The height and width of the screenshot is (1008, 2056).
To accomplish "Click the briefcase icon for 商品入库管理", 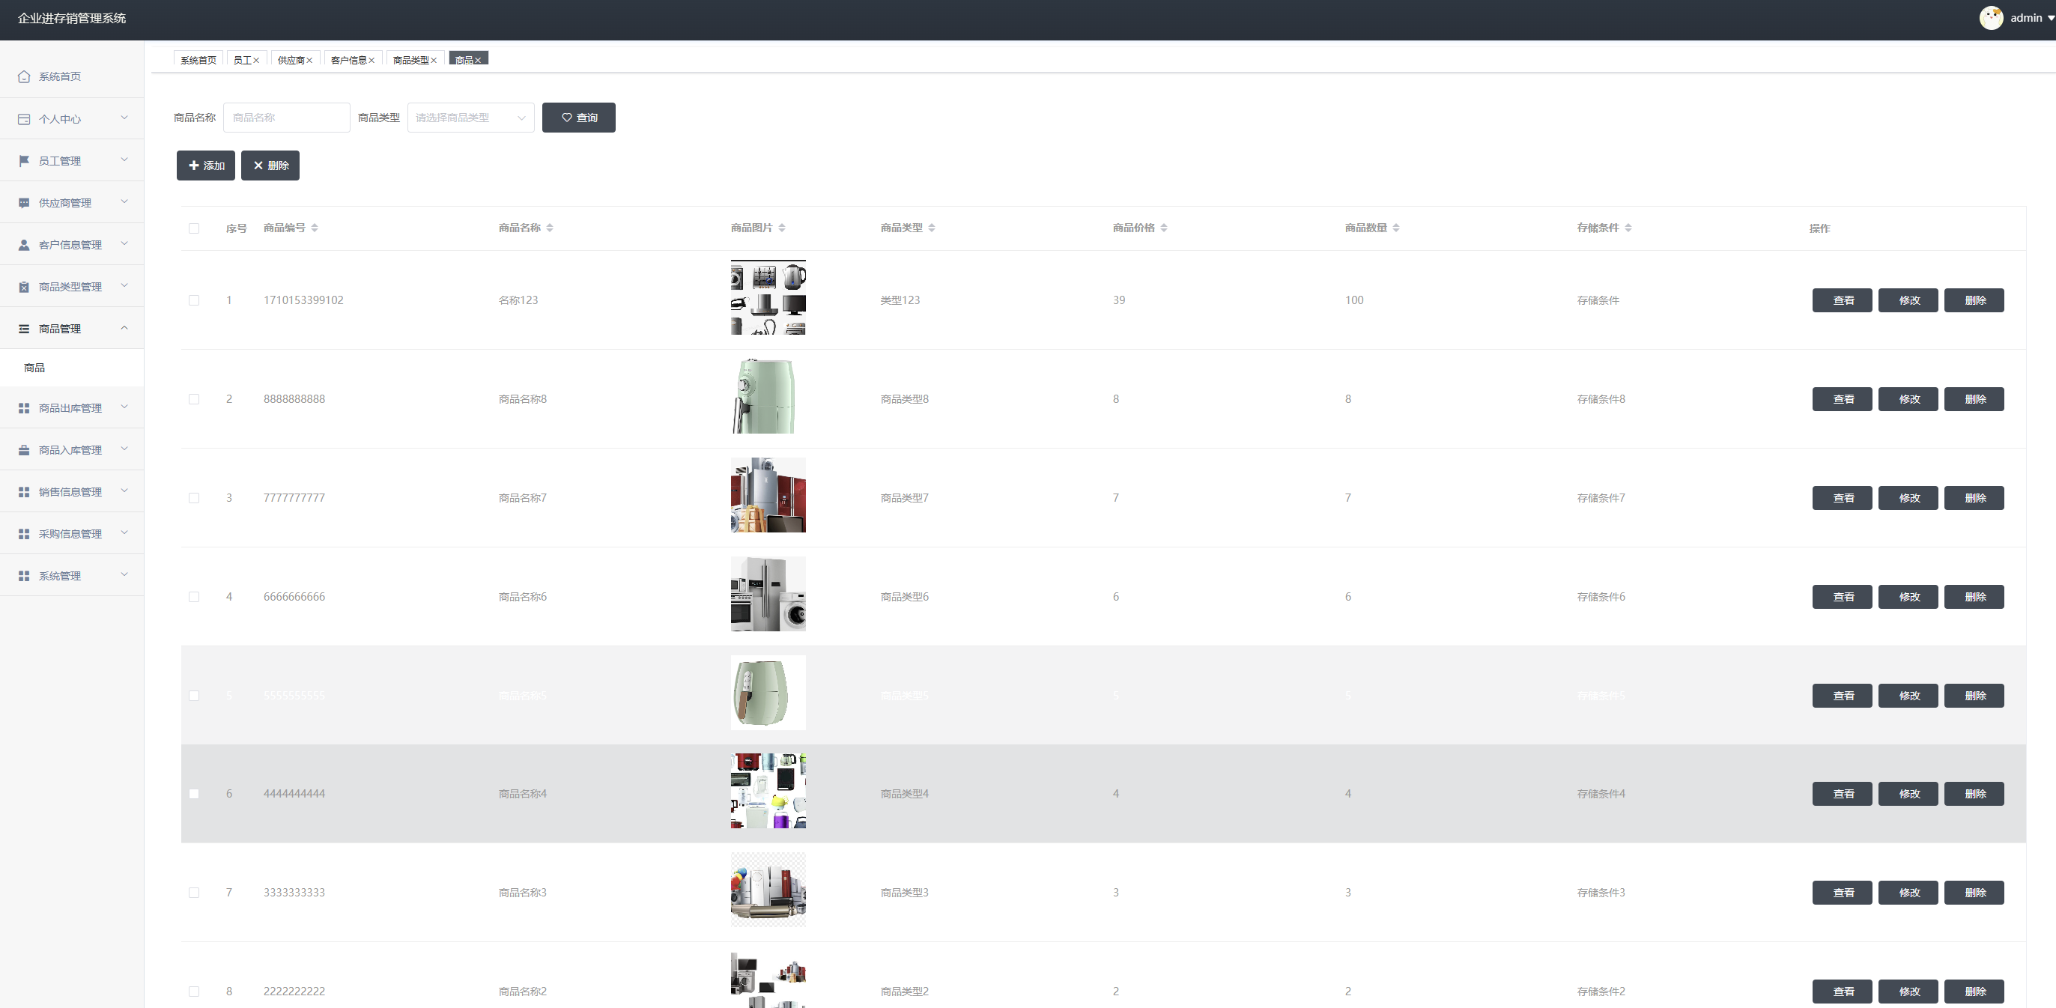I will click(24, 450).
